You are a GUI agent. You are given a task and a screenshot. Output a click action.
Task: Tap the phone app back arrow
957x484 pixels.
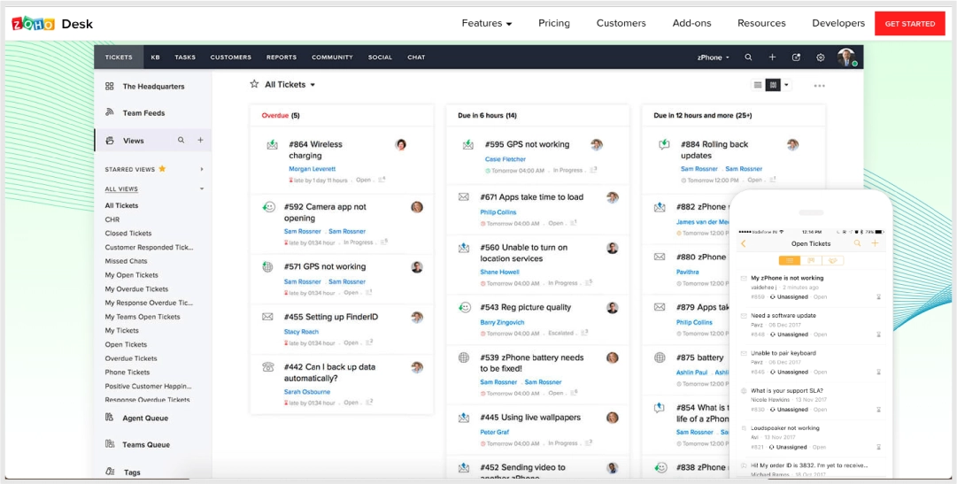[744, 243]
